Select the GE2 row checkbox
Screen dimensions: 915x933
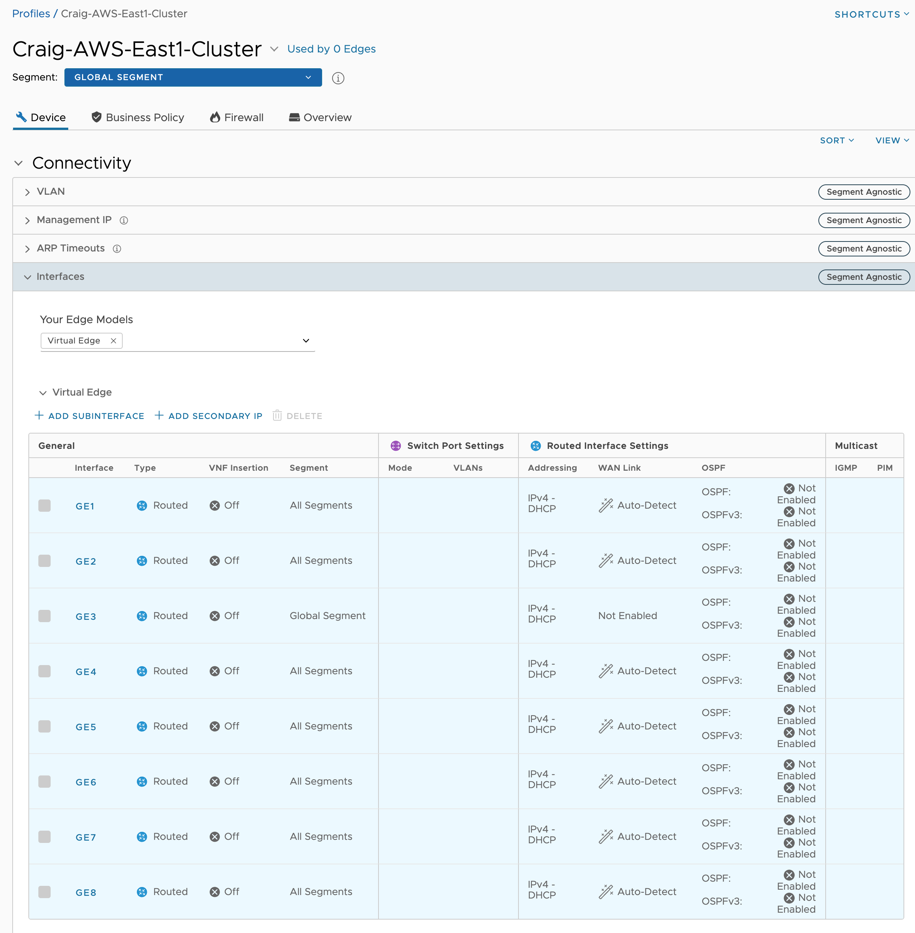pyautogui.click(x=44, y=561)
